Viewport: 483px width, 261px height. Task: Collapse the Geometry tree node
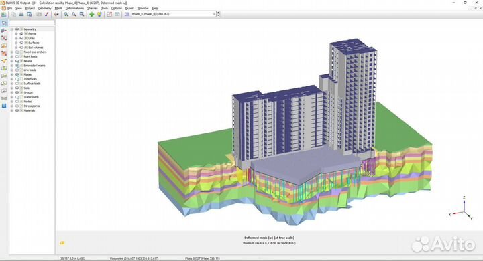click(x=12, y=29)
